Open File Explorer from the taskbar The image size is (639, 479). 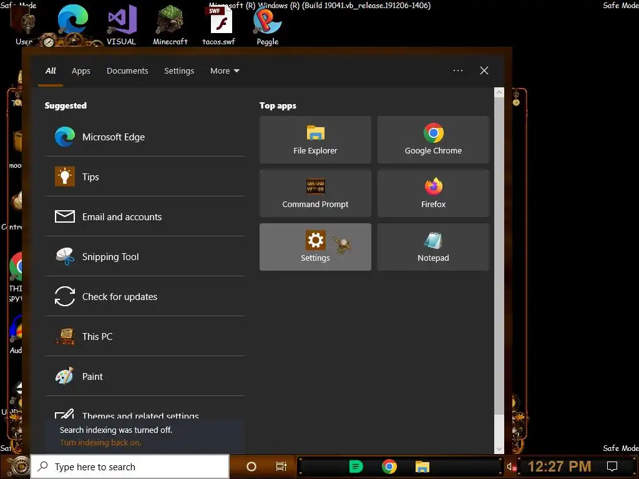(x=422, y=467)
